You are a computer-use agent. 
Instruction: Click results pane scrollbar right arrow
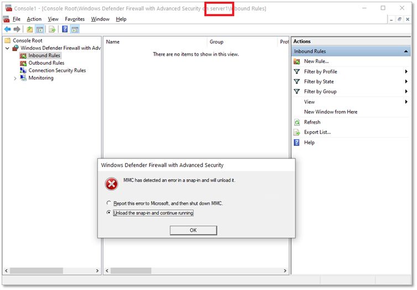click(285, 271)
